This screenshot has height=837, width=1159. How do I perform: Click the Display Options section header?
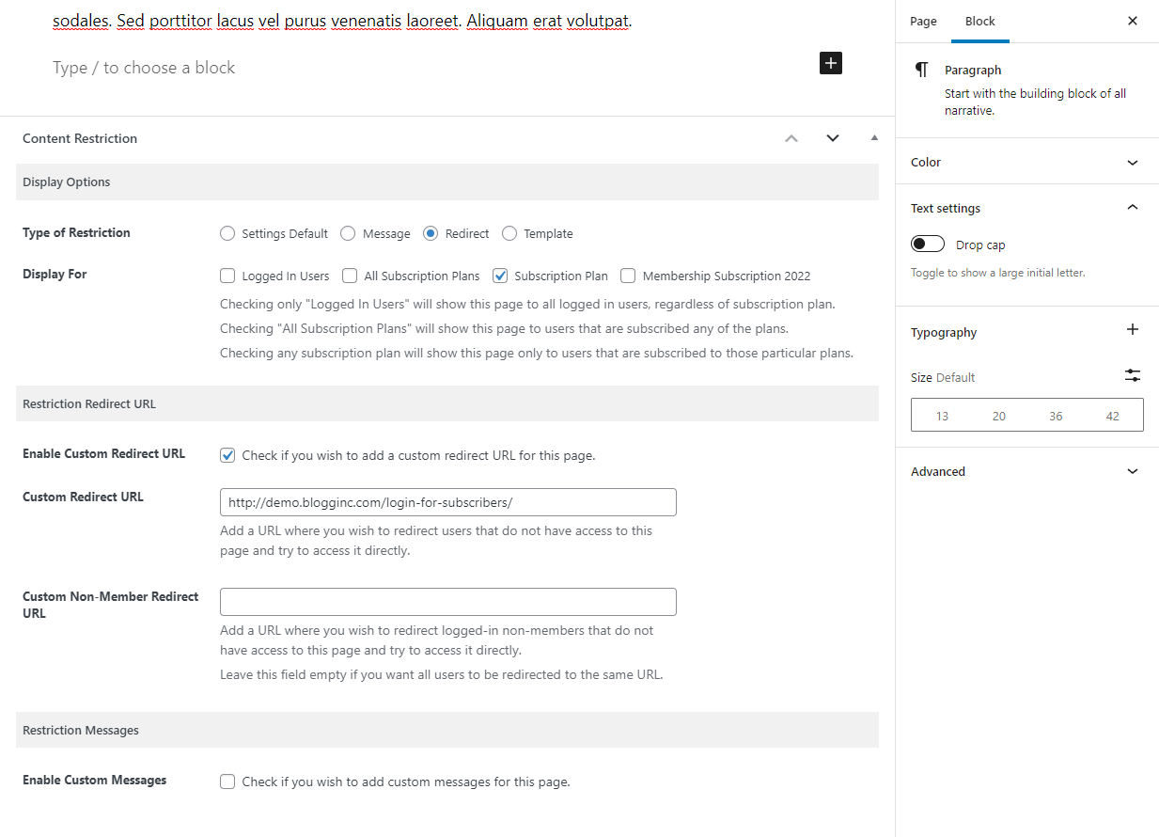click(x=447, y=182)
